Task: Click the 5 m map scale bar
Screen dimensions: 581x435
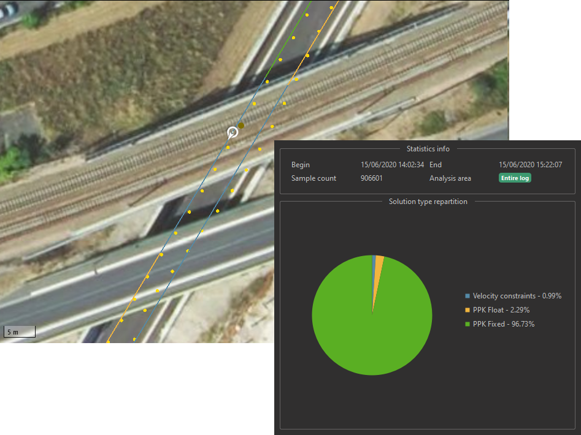Action: click(19, 332)
